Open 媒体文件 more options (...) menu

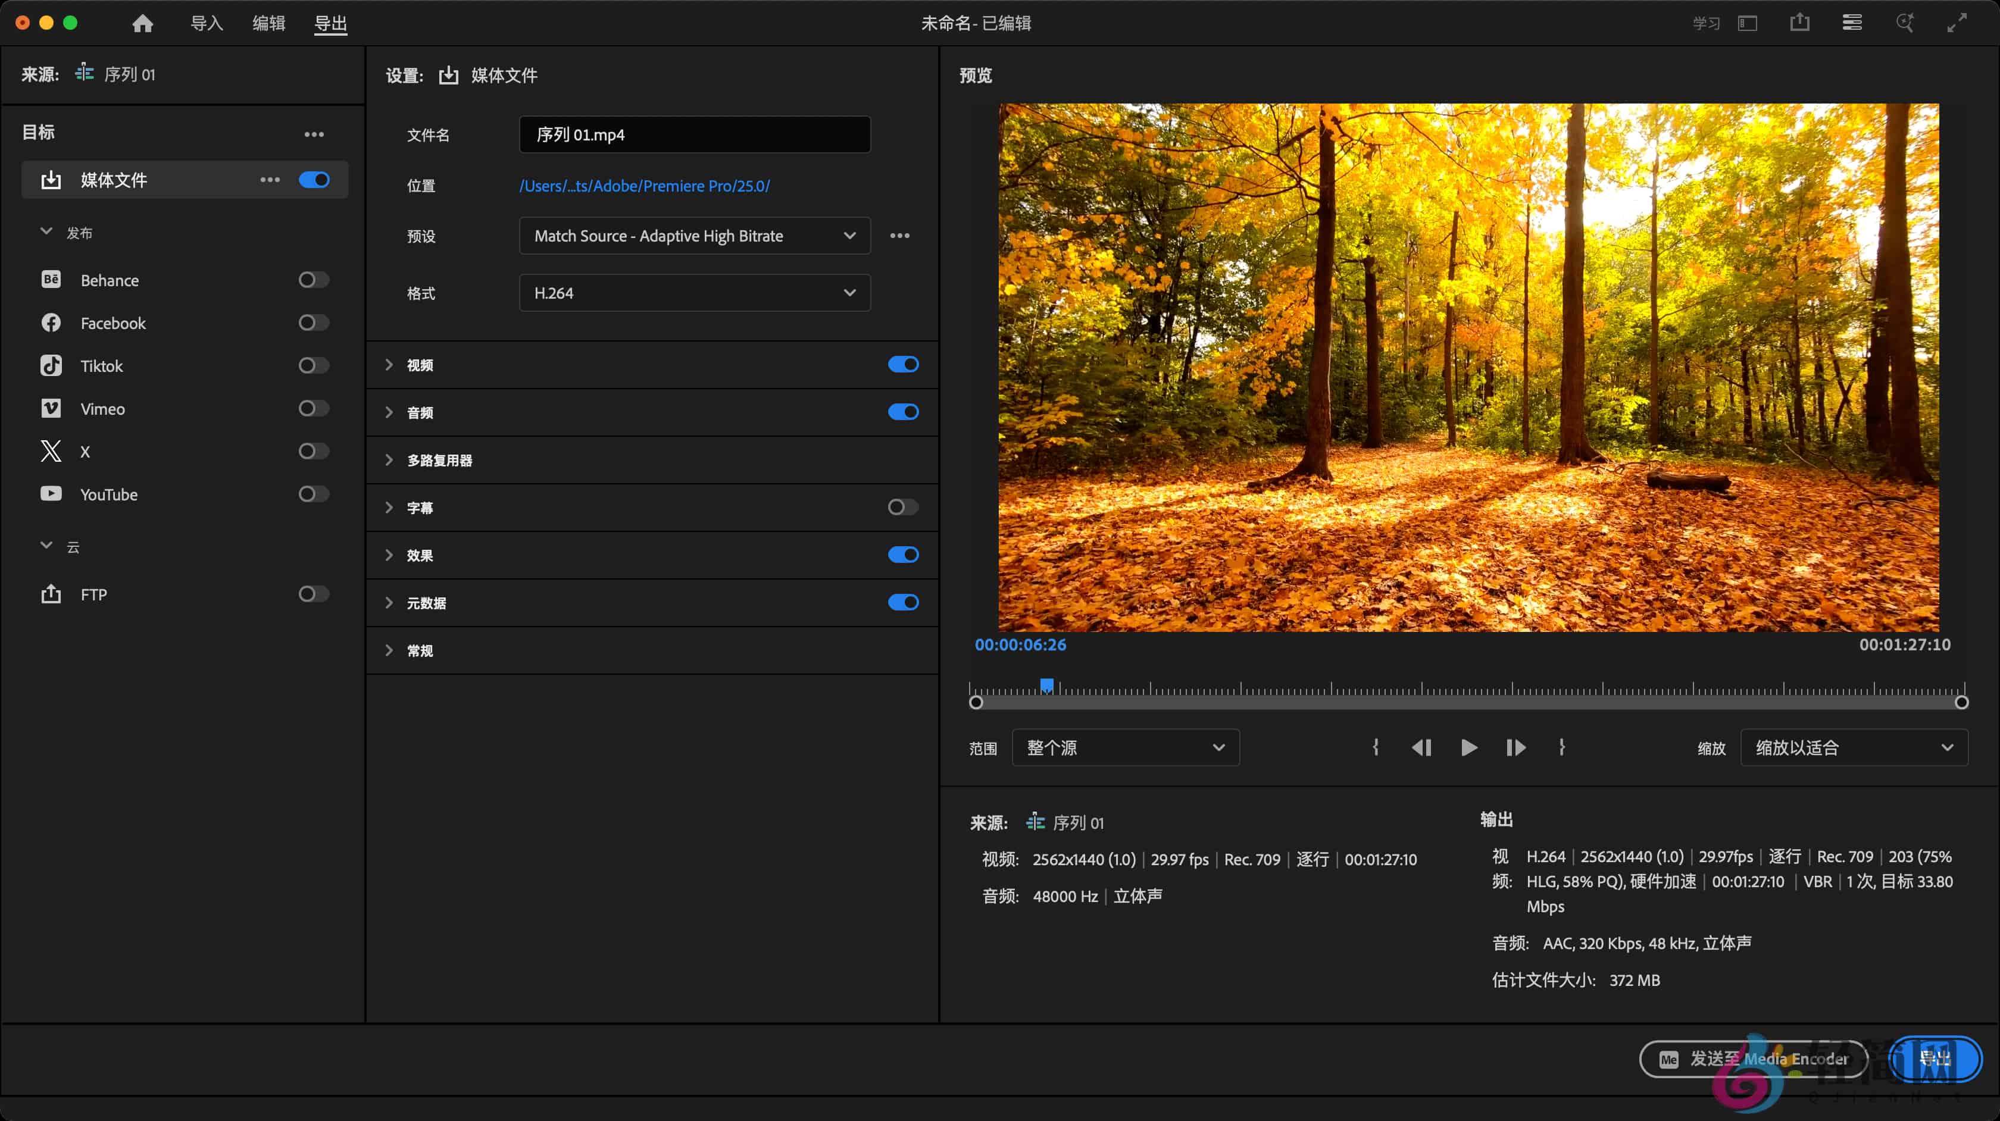270,179
